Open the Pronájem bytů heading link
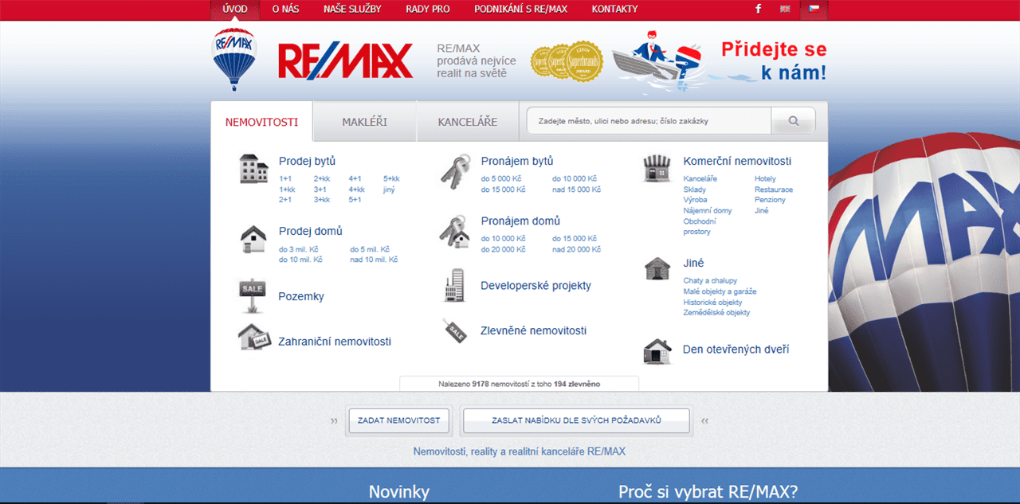The width and height of the screenshot is (1020, 504). click(x=517, y=161)
